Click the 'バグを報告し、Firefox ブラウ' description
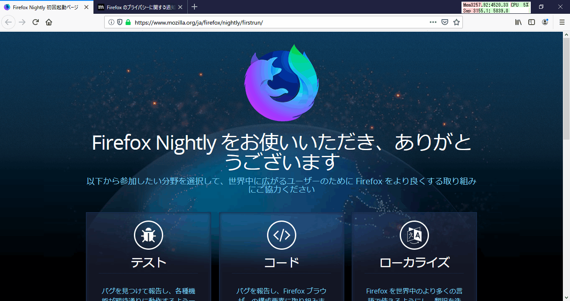The width and height of the screenshot is (570, 301). click(282, 296)
